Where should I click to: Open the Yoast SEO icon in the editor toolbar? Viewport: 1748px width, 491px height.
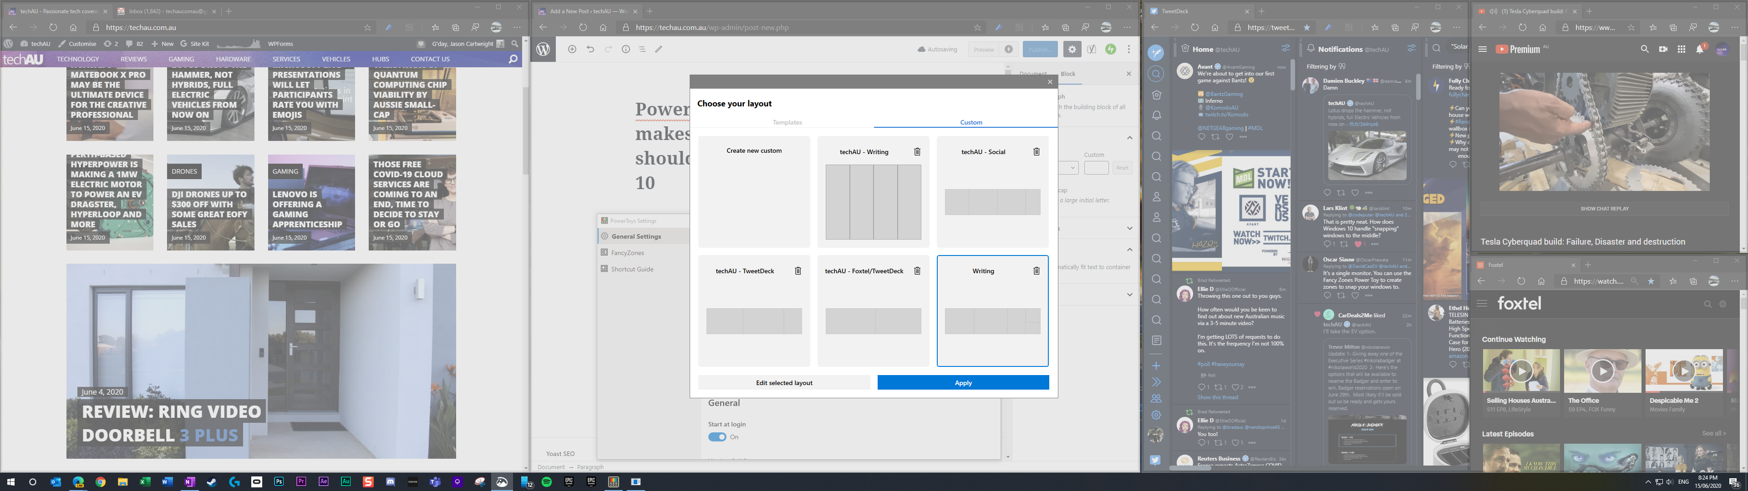coord(1092,49)
